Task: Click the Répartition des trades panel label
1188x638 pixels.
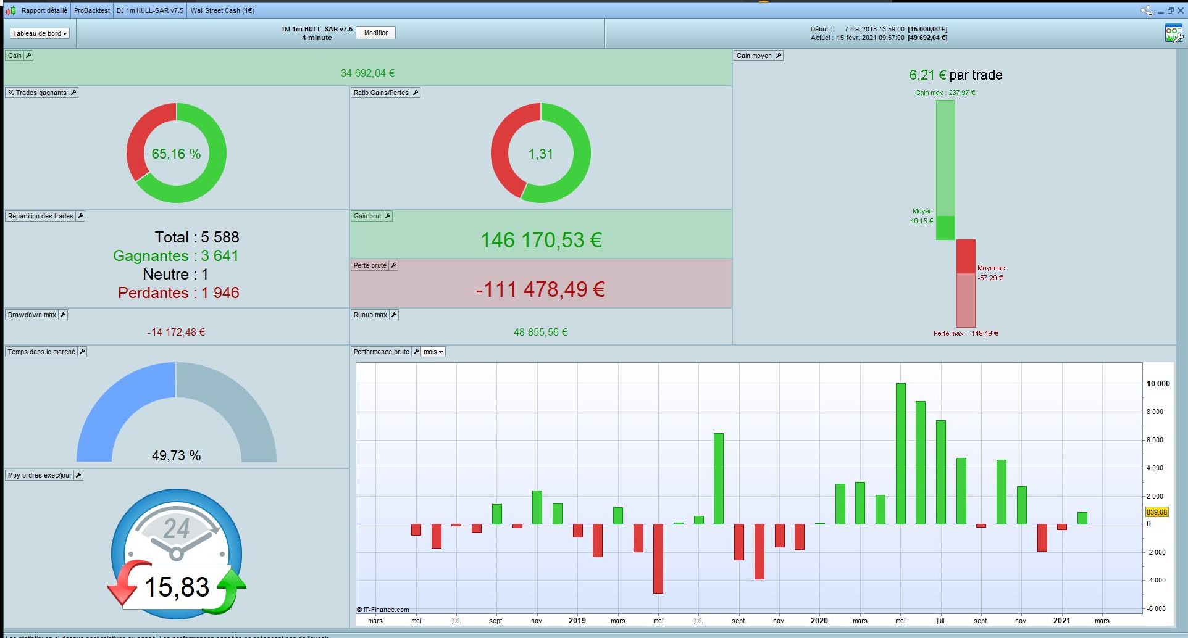Action: 41,216
